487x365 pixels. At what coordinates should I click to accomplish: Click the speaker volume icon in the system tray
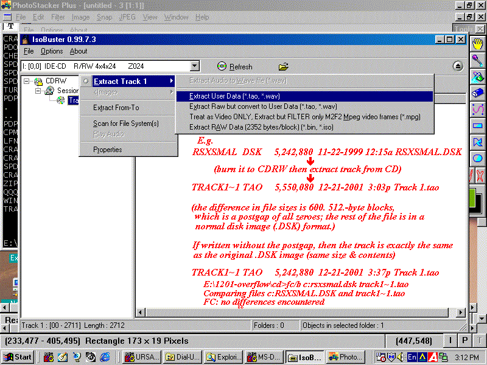click(401, 357)
